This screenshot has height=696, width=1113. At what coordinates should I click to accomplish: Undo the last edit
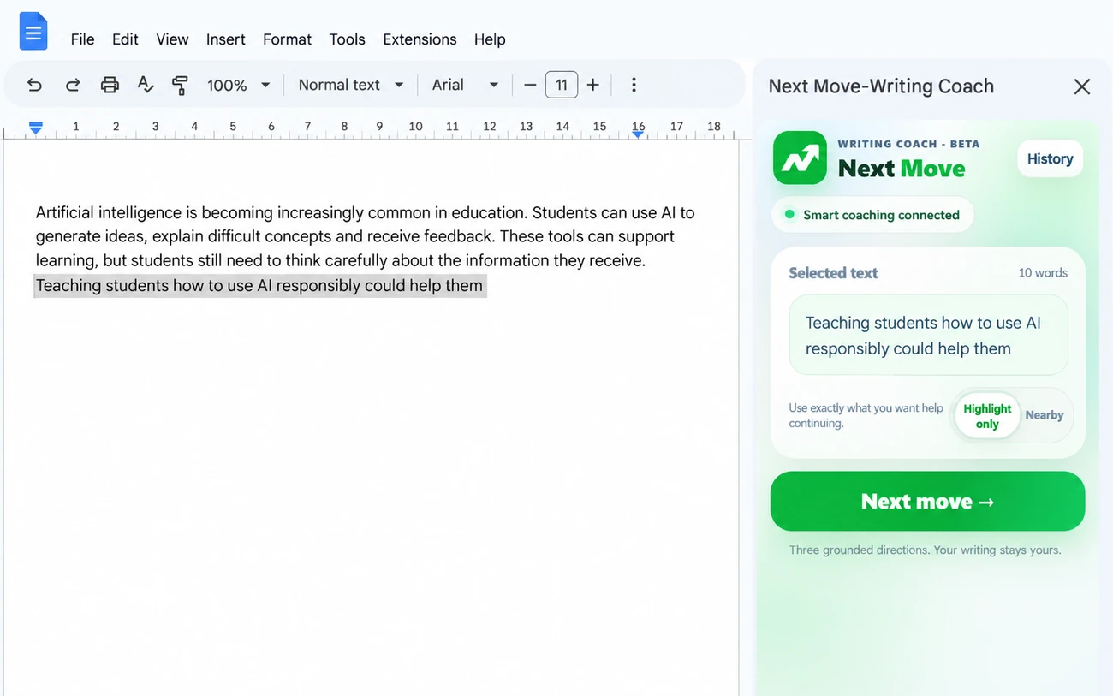coord(34,85)
